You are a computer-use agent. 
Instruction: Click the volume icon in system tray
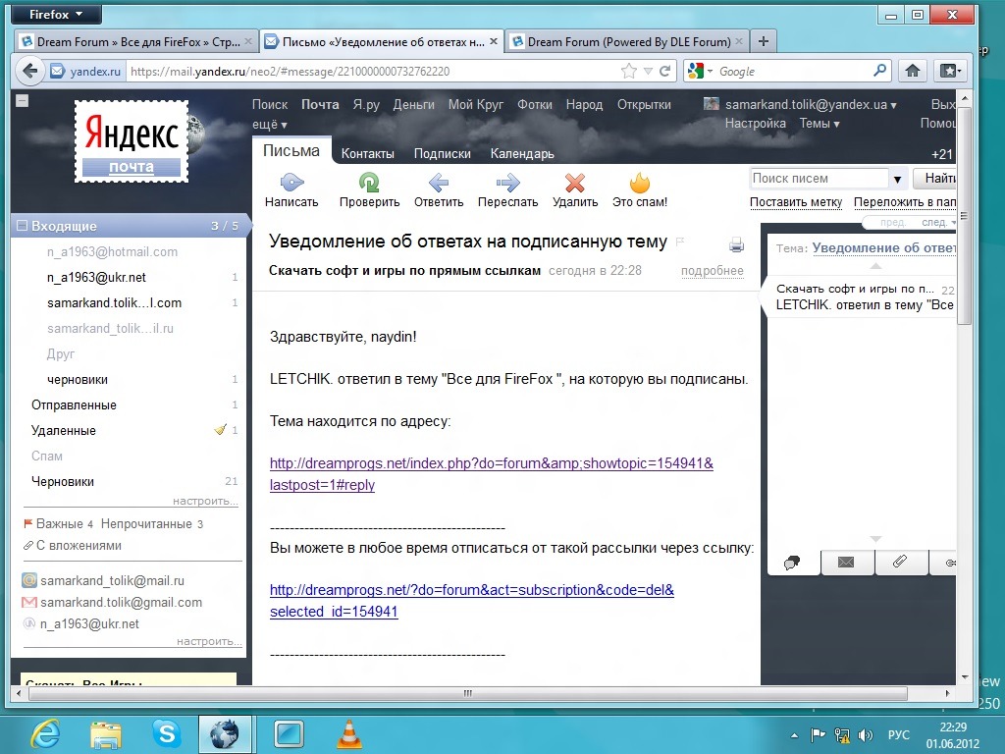(866, 734)
